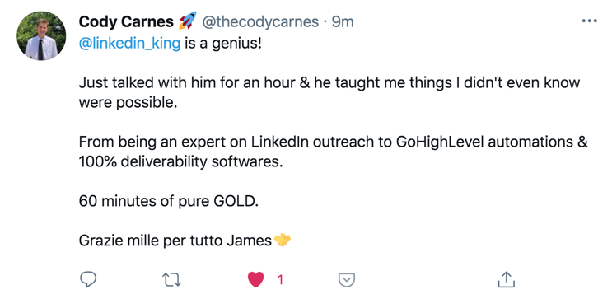
Task: Click the "100% deliverability softwares." line
Action: point(180,162)
